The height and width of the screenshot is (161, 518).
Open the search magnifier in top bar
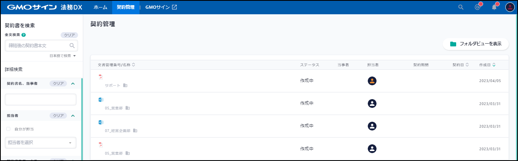coord(461,7)
